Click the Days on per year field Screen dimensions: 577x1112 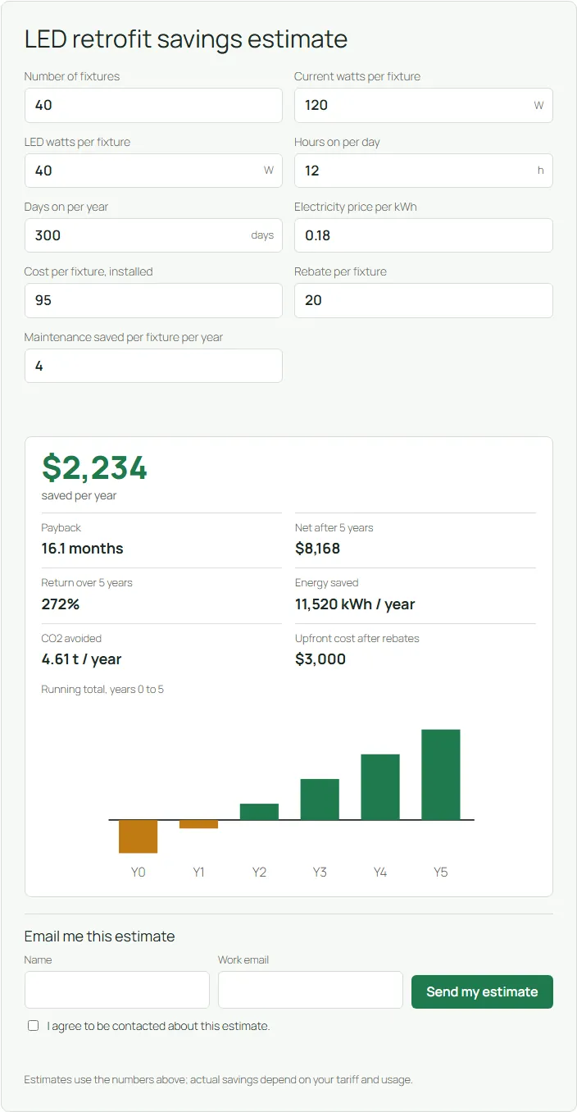pos(153,235)
